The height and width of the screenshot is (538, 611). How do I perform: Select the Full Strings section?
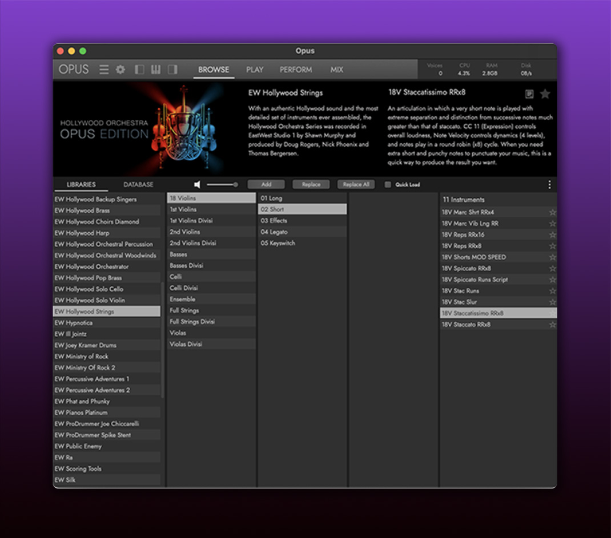(x=212, y=311)
